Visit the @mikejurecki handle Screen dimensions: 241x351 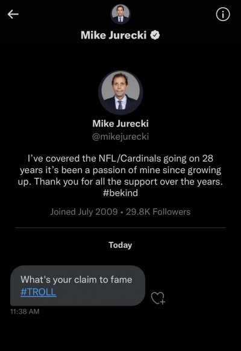[120, 136]
